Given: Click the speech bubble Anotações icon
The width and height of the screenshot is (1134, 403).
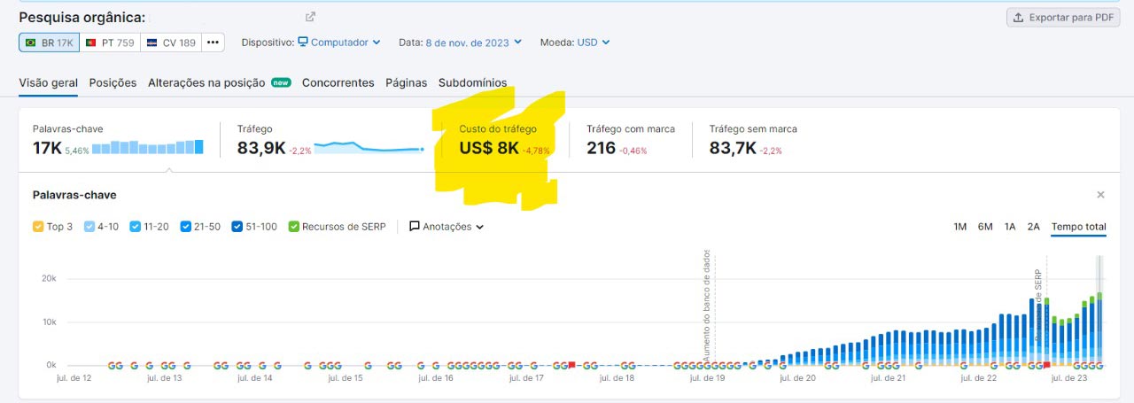Looking at the screenshot, I should [414, 227].
